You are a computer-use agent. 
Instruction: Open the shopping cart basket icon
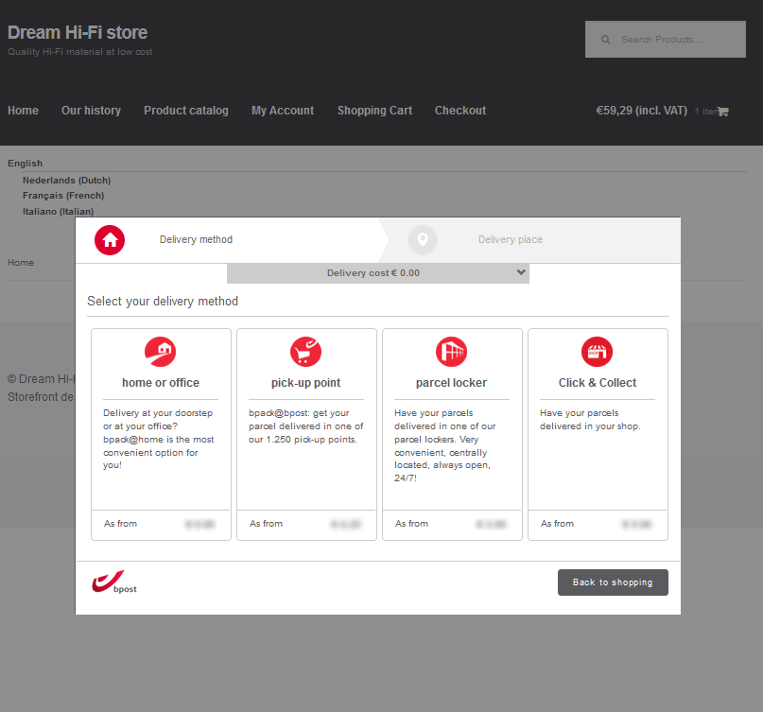pyautogui.click(x=723, y=112)
